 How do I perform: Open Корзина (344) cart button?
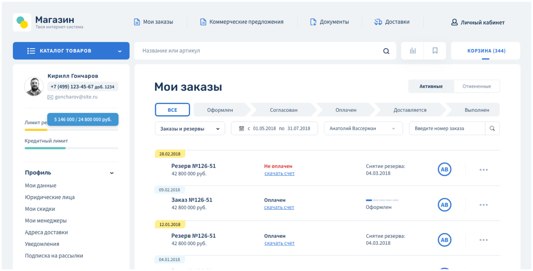(486, 51)
